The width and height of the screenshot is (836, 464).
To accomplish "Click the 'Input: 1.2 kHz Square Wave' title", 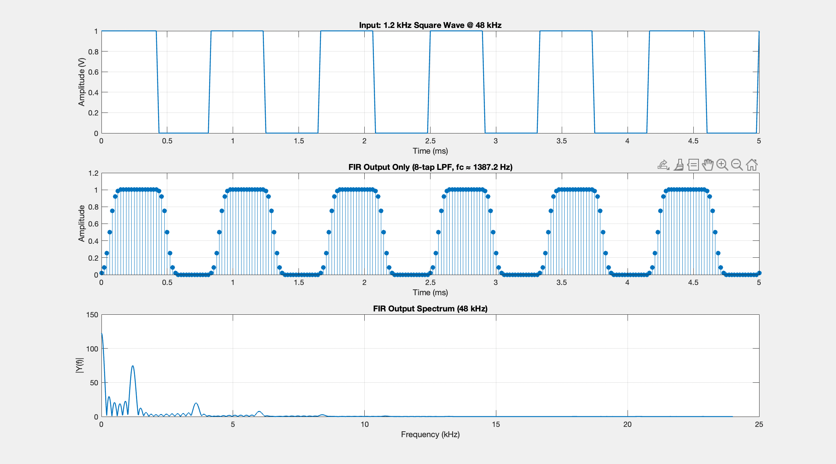I will 430,25.
